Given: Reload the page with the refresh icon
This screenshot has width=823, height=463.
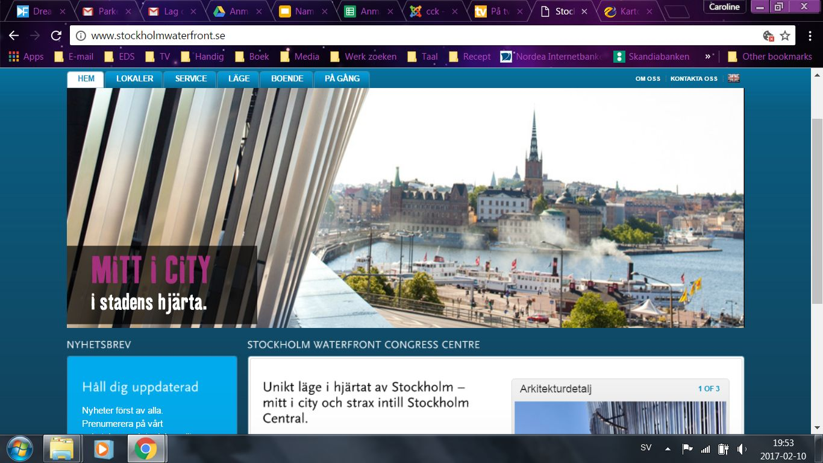Looking at the screenshot, I should tap(56, 36).
